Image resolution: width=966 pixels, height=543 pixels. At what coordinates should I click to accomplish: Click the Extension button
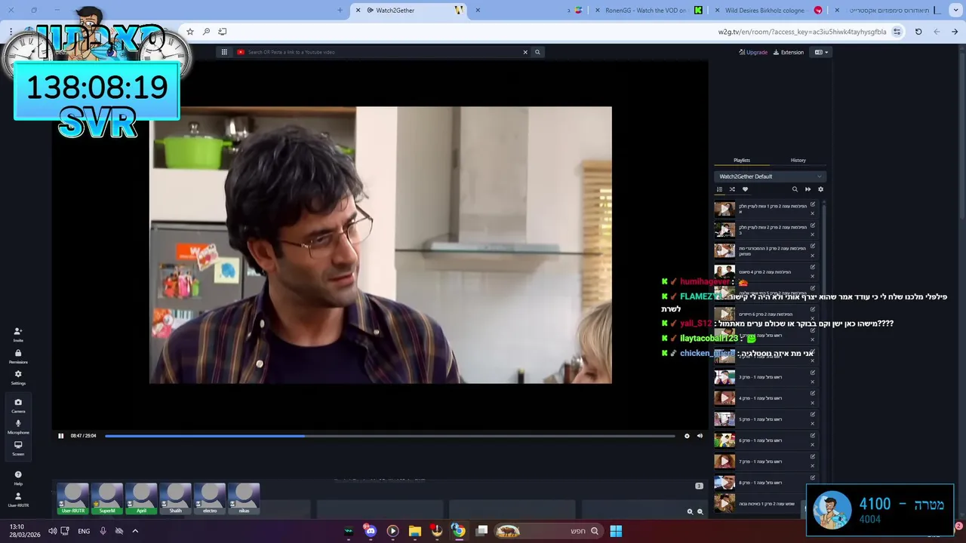coord(789,52)
